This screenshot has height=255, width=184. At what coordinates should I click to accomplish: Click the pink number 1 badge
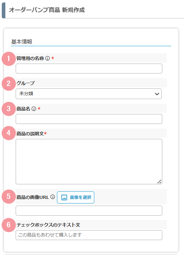[9, 59]
